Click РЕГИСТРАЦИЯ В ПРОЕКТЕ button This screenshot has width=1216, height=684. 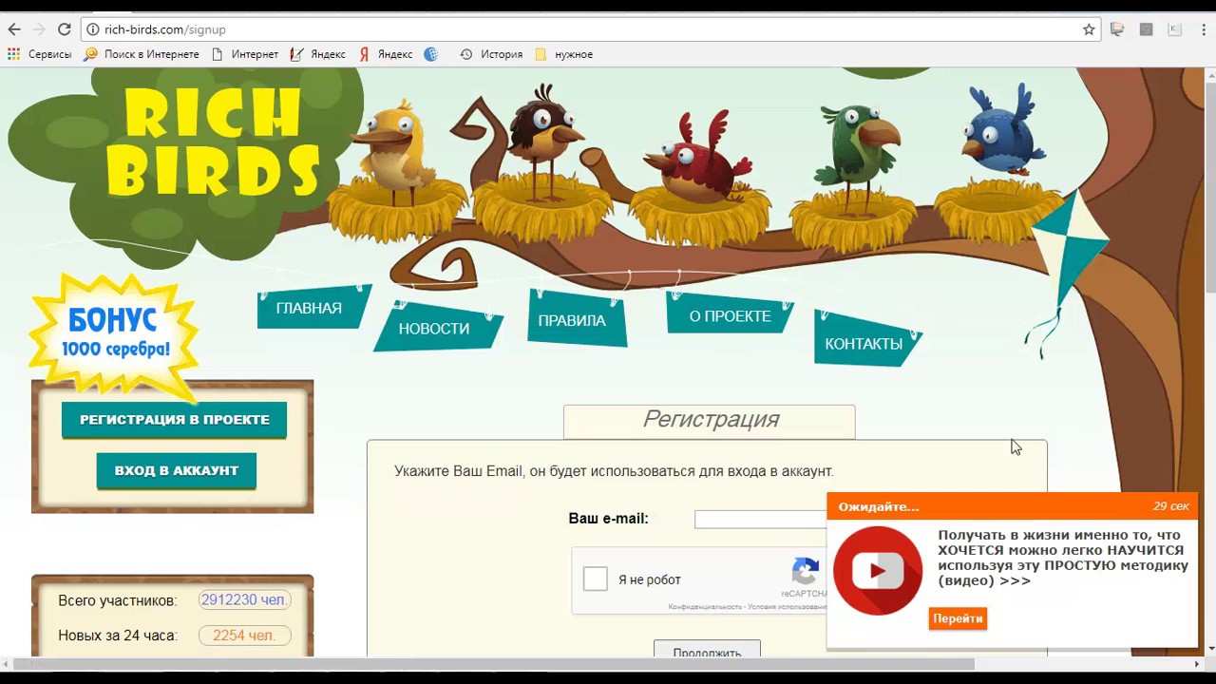[174, 420]
